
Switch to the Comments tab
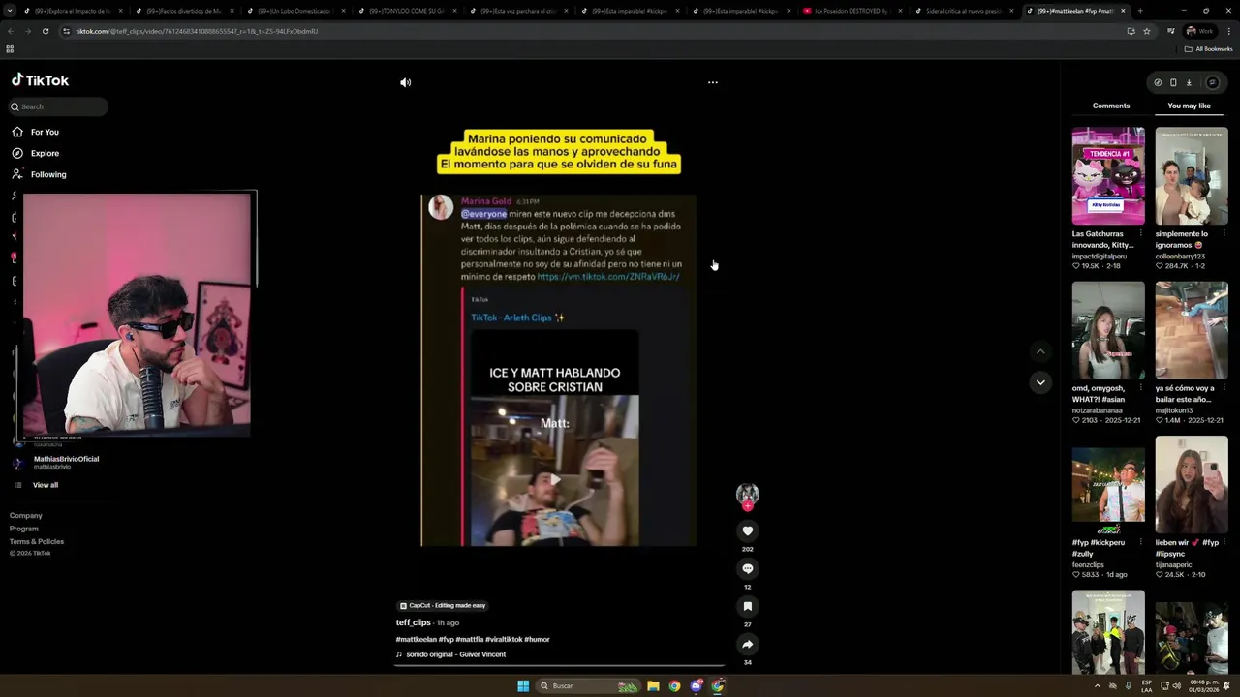pyautogui.click(x=1111, y=106)
